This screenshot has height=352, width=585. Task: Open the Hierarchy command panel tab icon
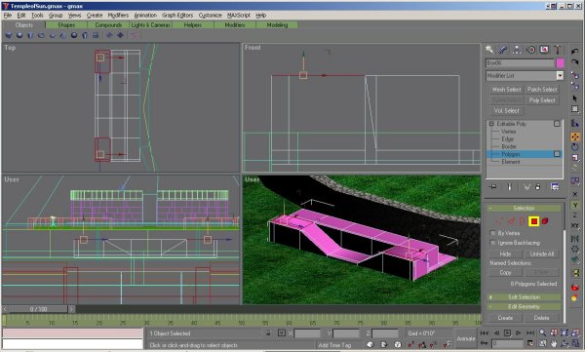(x=517, y=50)
